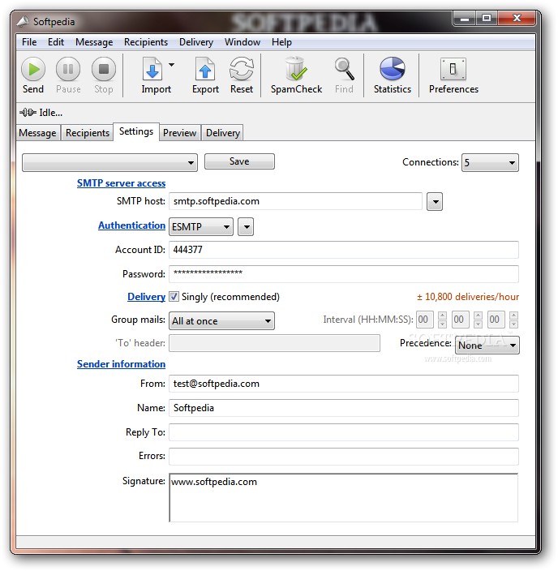The image size is (558, 571).
Task: Click the interval hours field
Action: click(425, 320)
